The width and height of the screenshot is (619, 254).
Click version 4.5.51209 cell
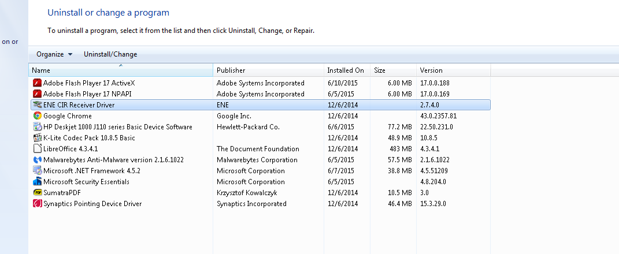point(434,171)
